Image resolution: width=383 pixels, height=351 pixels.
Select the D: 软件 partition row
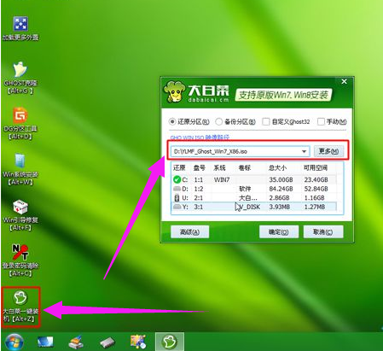click(254, 189)
